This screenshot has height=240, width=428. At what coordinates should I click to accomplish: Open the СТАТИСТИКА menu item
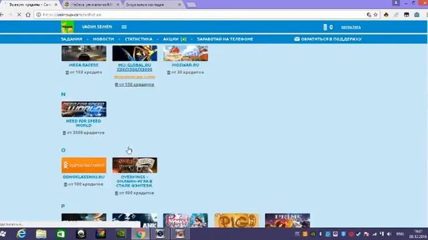(138, 39)
